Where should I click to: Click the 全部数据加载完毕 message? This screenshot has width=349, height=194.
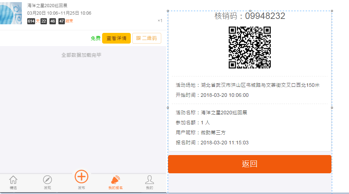[x=81, y=55]
